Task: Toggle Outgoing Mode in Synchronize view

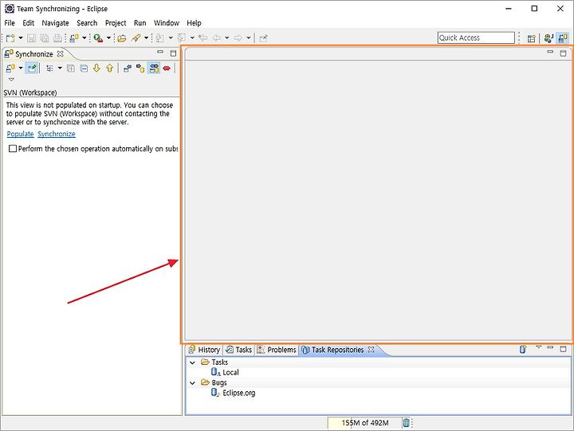Action: (x=140, y=68)
